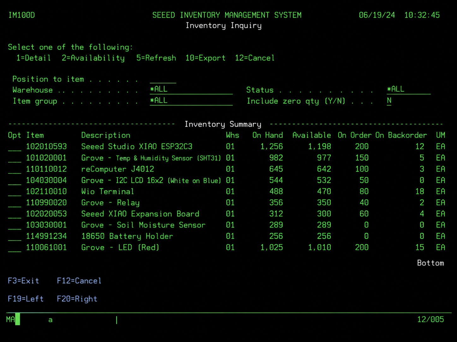
Task: Click description Seeed Studio XIAO ESP32C3
Action: [137, 147]
